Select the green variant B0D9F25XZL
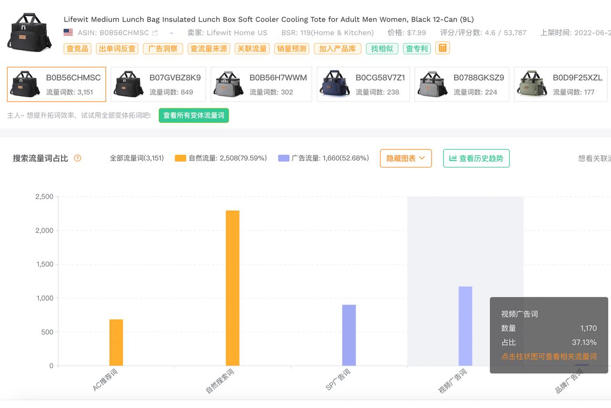This screenshot has width=611, height=408. pos(561,84)
